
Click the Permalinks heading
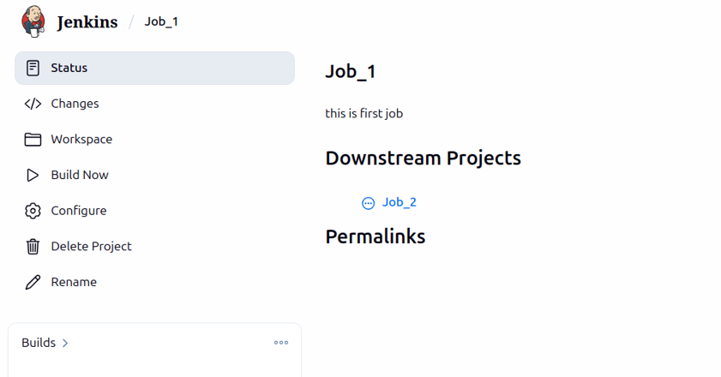coord(376,236)
